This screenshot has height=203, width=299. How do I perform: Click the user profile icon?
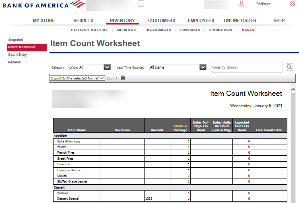pyautogui.click(x=241, y=4)
